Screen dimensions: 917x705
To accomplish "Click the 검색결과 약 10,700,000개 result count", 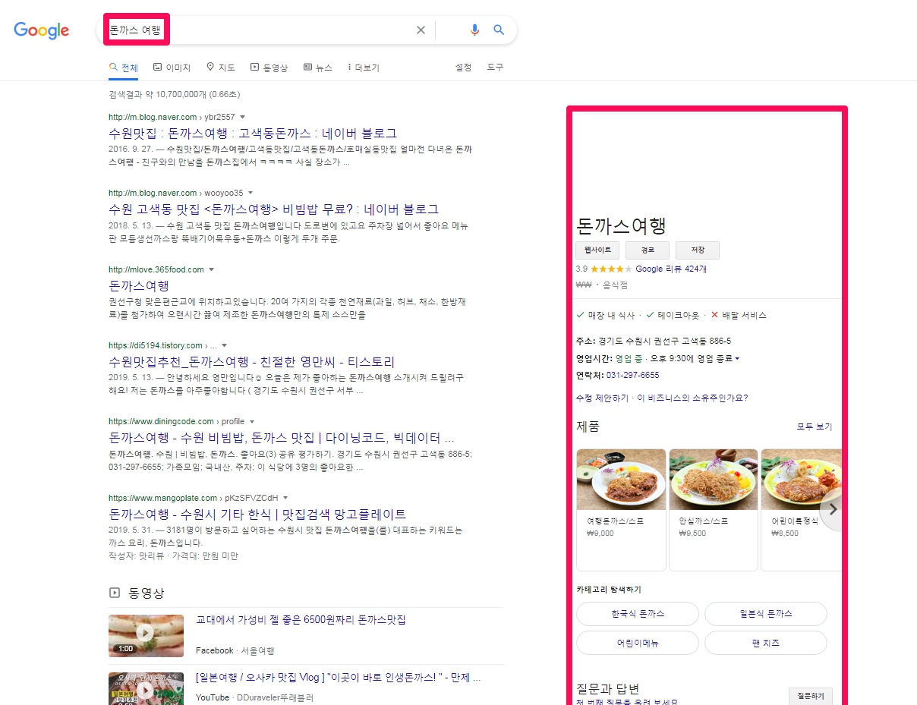I will click(174, 95).
